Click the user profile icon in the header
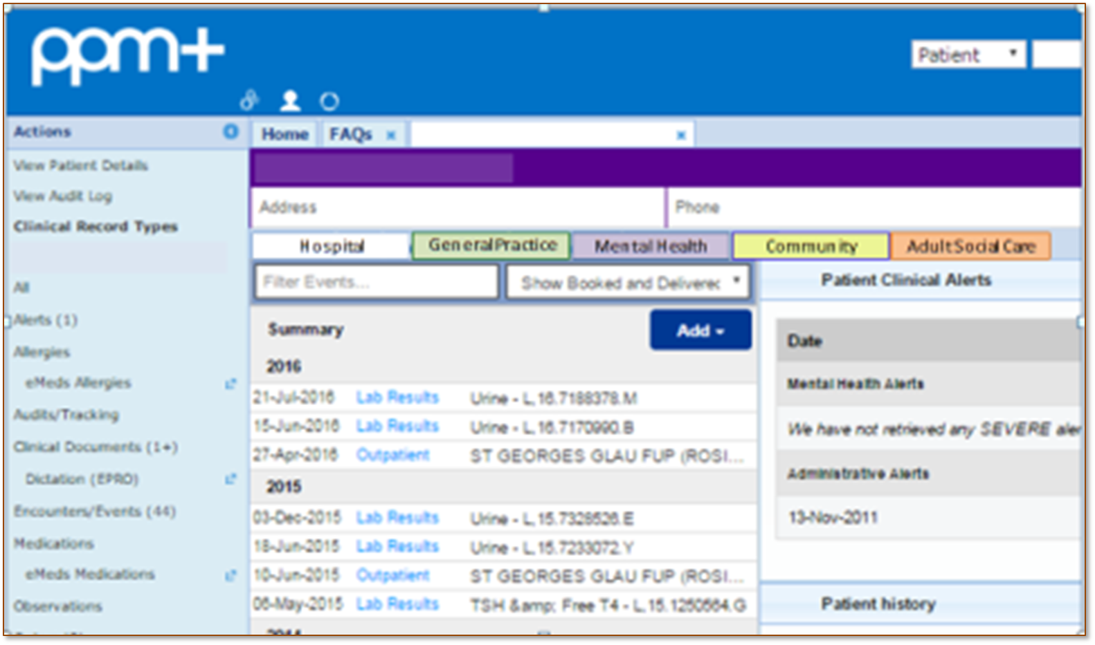The image size is (1095, 645). click(x=290, y=101)
